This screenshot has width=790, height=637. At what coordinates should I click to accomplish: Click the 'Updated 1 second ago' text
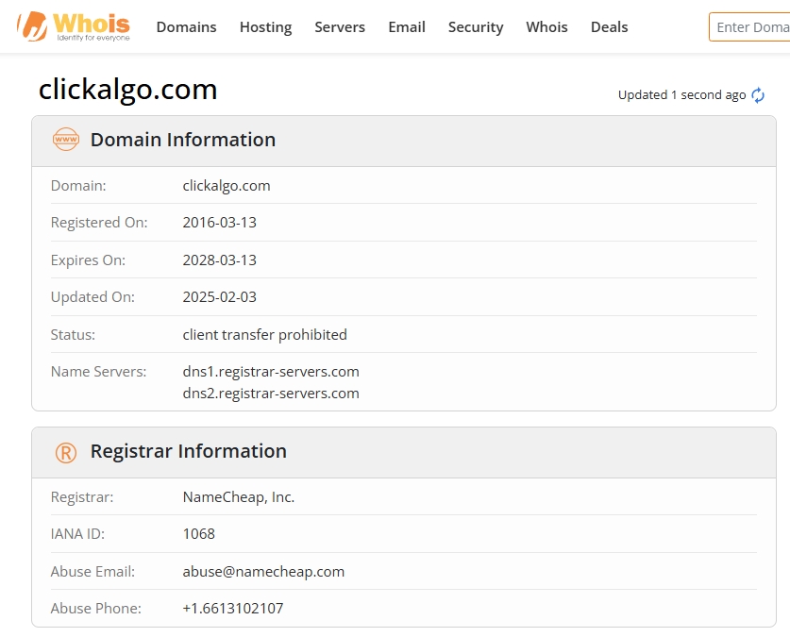click(x=681, y=94)
